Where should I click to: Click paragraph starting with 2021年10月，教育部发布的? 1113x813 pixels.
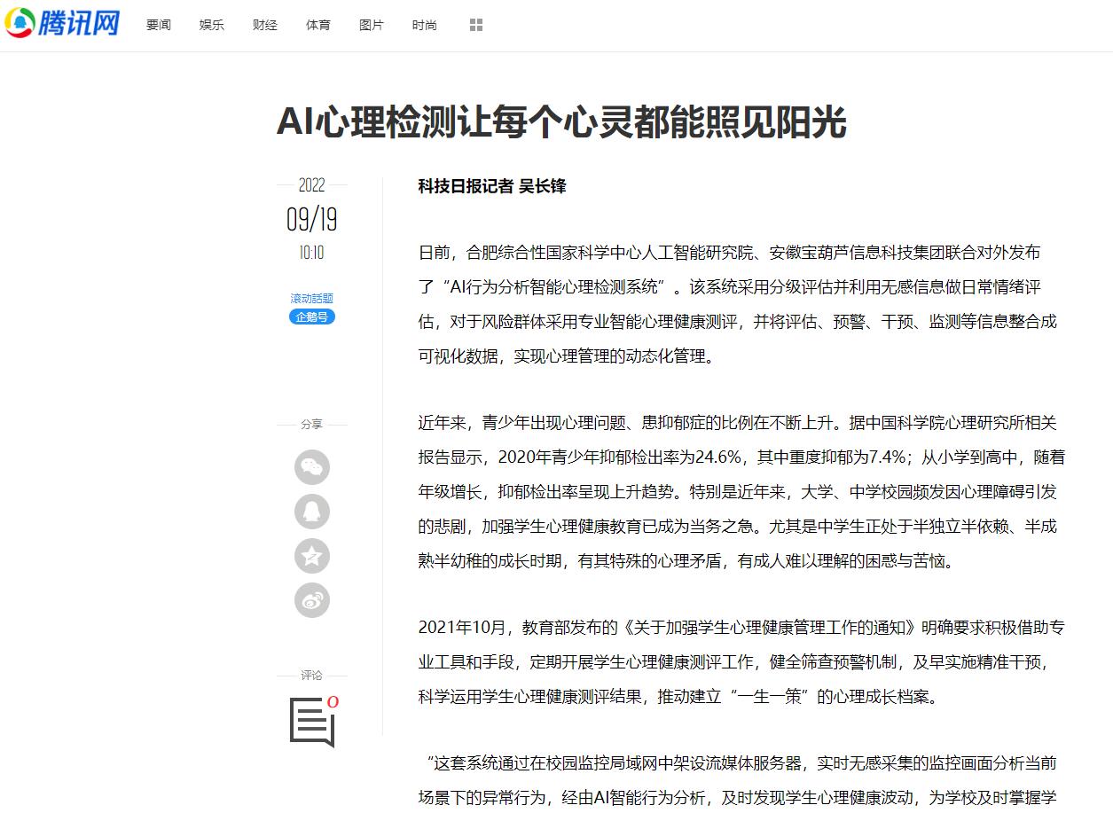[x=741, y=662]
